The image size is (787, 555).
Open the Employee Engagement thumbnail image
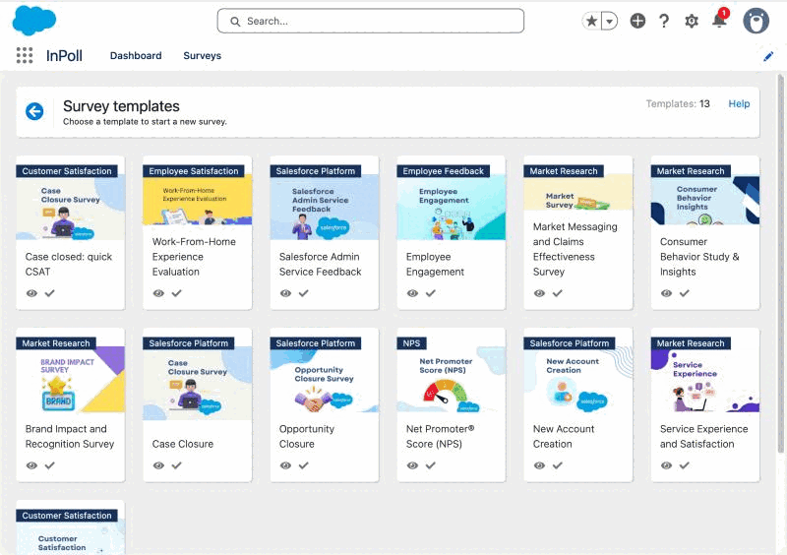(452, 209)
